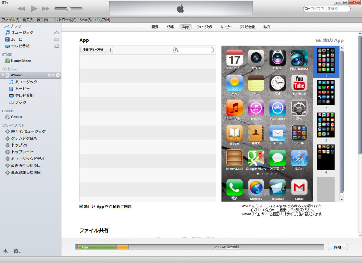
Task: Open the Help menu
Action: pyautogui.click(x=102, y=20)
